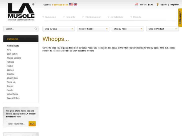
Task: Open the Special Offers category
Action: (x=13, y=98)
